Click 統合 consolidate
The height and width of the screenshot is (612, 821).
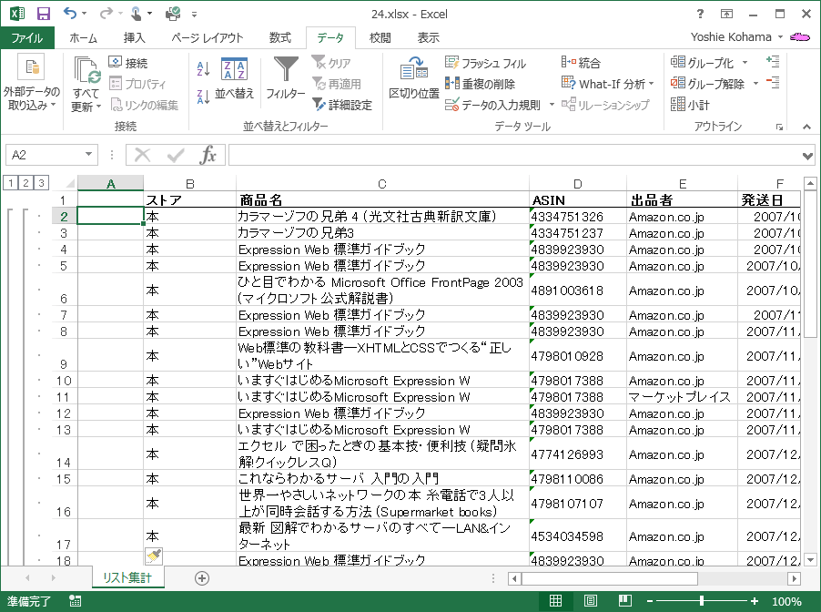pyautogui.click(x=581, y=63)
